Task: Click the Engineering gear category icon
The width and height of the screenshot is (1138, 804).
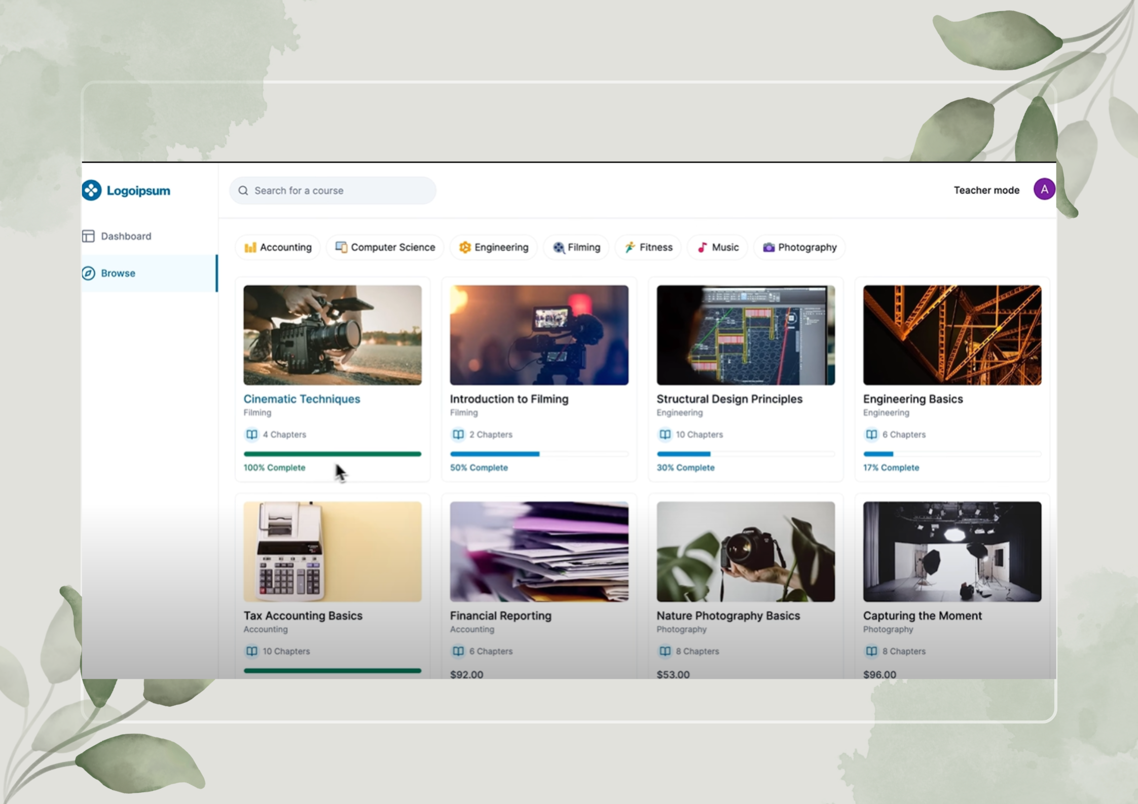Action: [464, 247]
